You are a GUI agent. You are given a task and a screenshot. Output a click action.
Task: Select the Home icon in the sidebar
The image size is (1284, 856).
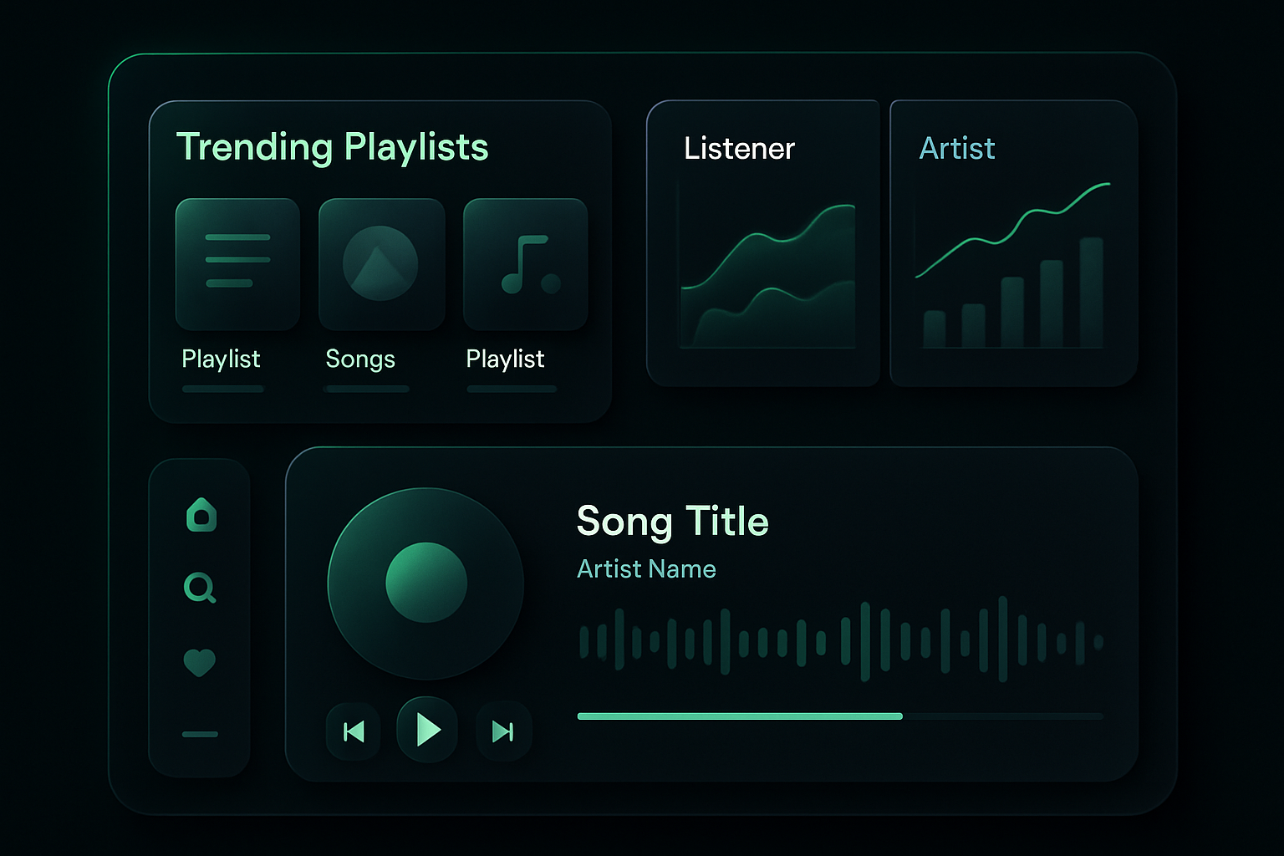pos(200,516)
